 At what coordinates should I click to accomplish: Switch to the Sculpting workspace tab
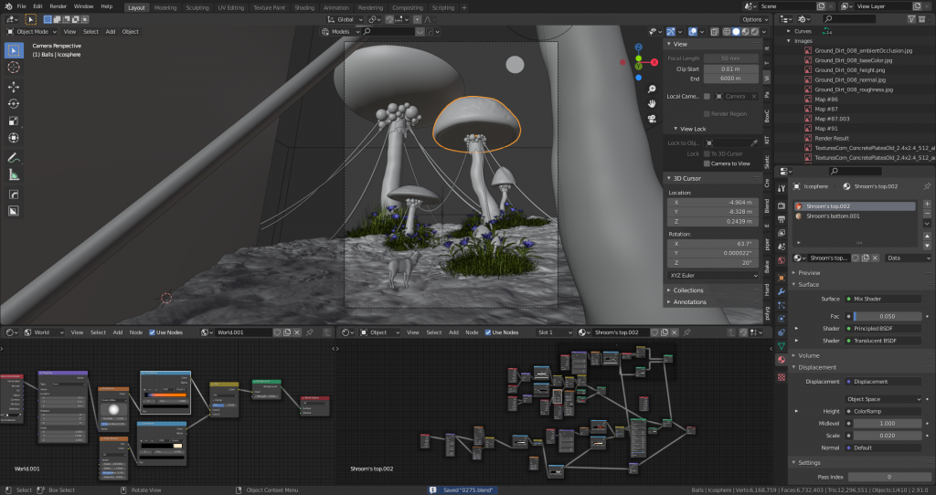197,7
